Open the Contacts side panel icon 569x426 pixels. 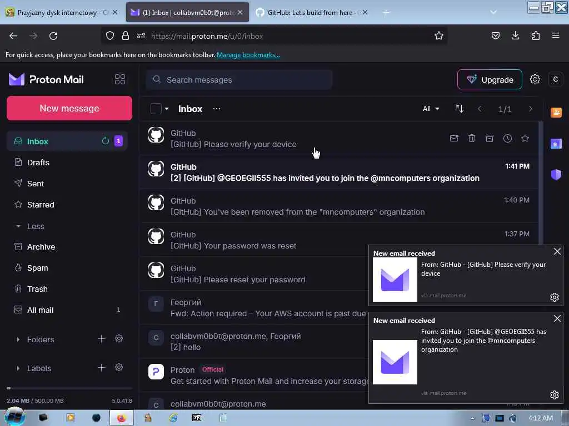tap(556, 112)
